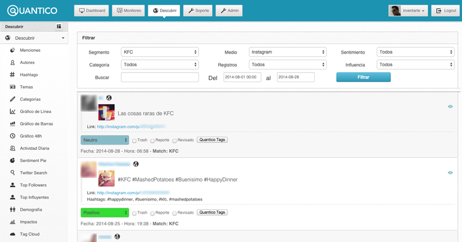Image resolution: width=462 pixels, height=242 pixels.
Task: Open the Gráfico de Barras icon
Action: (12, 124)
